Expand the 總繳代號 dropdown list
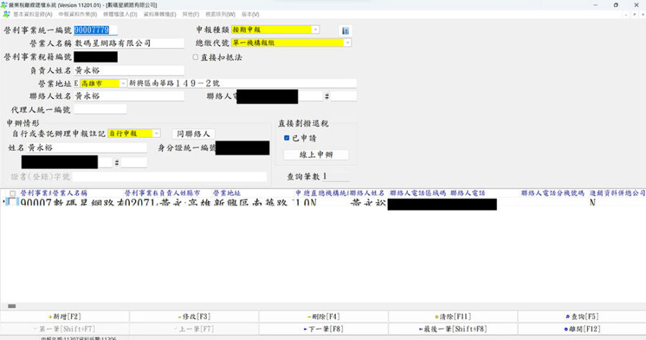Screen dimensions: 646x340 pos(347,43)
